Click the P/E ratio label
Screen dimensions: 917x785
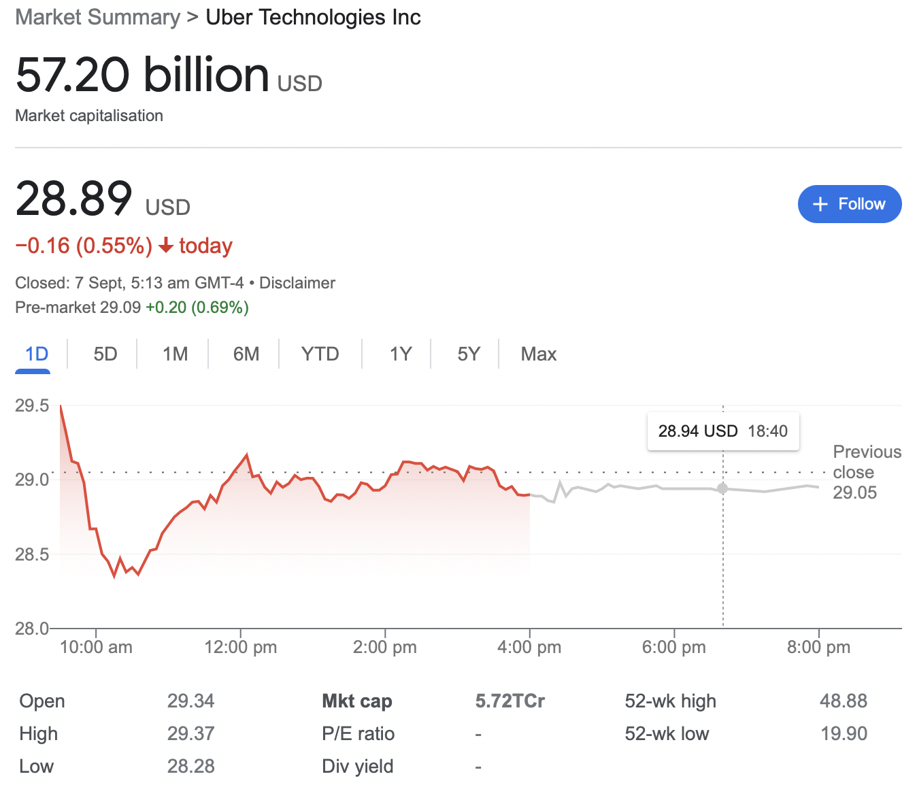pos(359,734)
